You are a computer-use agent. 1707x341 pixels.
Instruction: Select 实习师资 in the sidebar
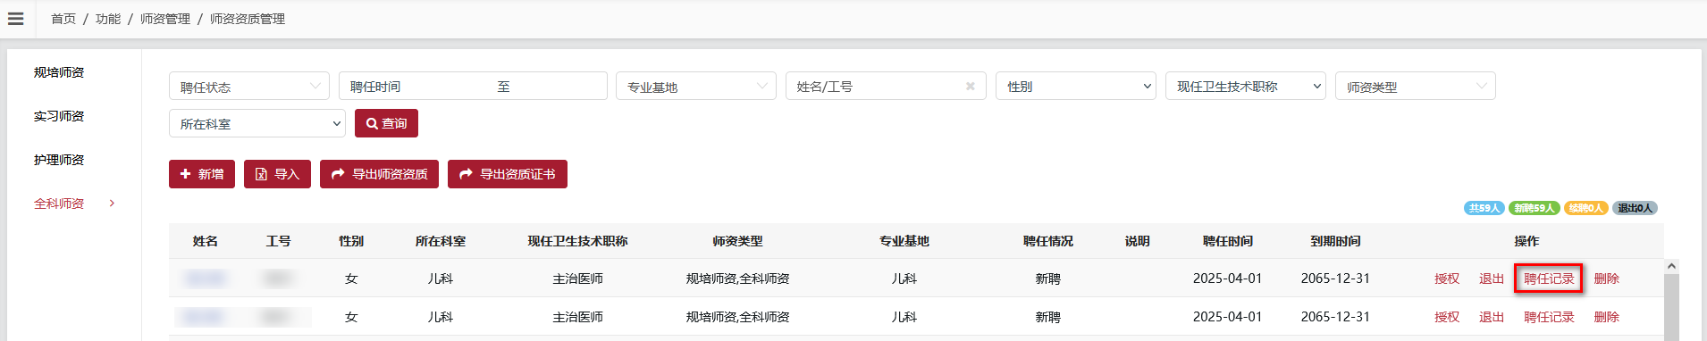(x=59, y=116)
